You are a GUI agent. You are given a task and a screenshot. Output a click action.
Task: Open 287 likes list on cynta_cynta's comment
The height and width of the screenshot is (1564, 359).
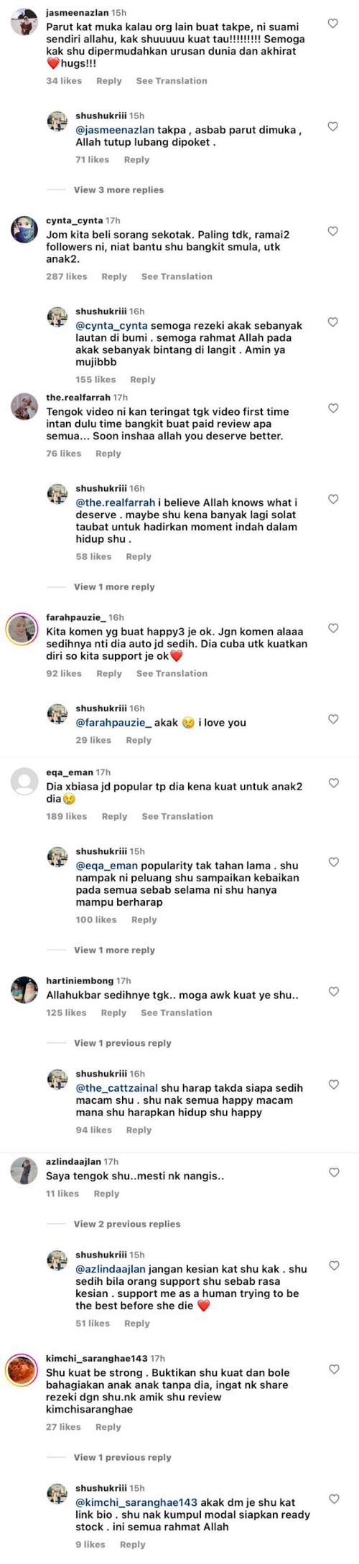point(67,276)
